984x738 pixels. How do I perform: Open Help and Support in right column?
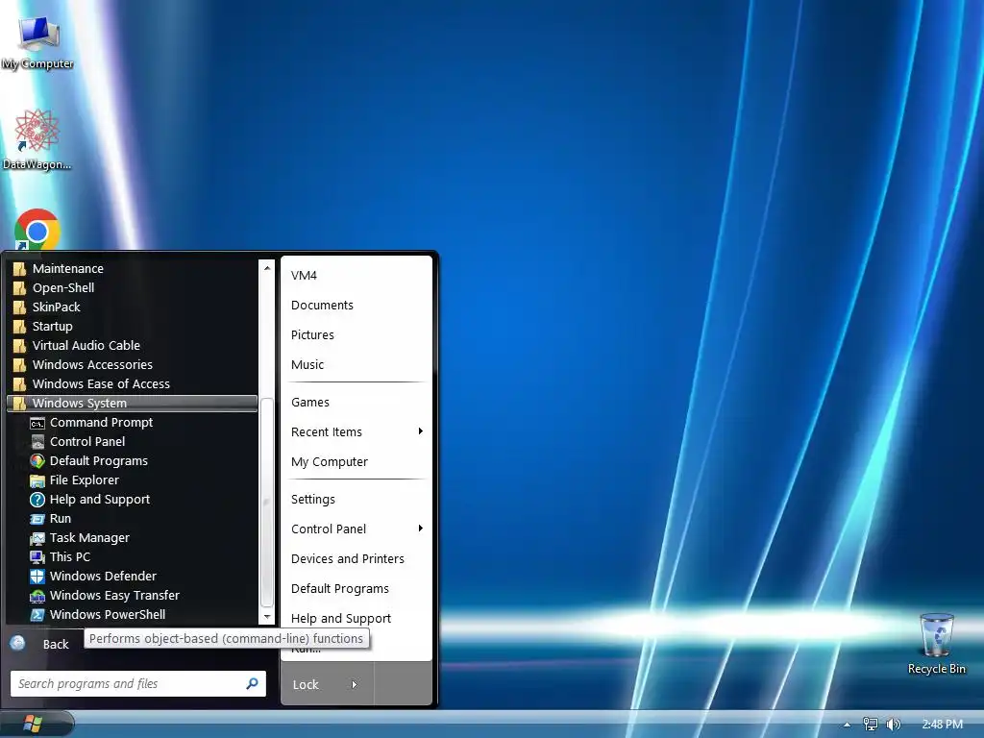pos(356,619)
